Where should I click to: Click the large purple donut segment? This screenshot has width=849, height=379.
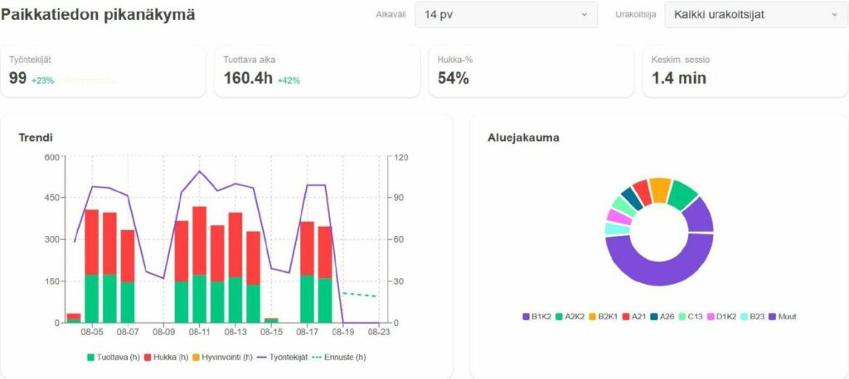pos(659,273)
